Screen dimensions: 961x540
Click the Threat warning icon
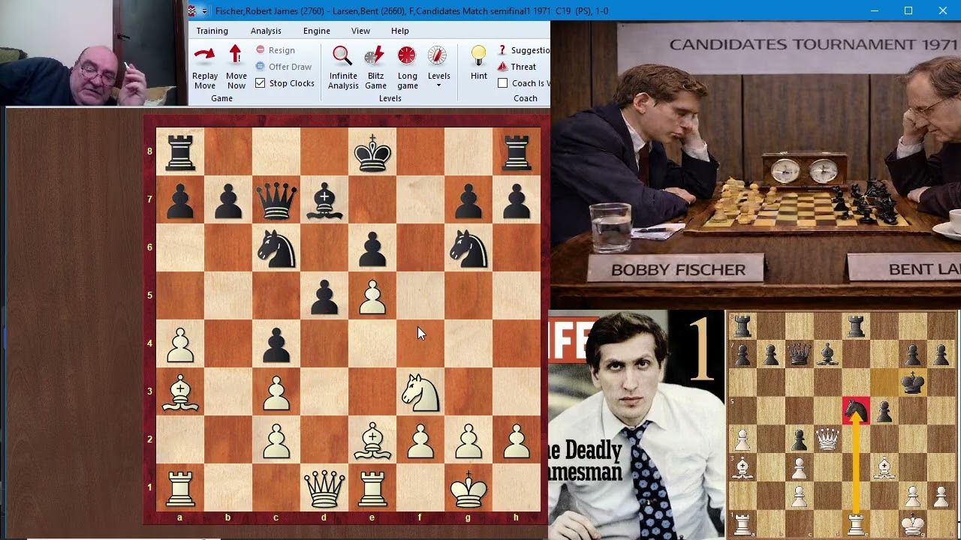point(502,67)
